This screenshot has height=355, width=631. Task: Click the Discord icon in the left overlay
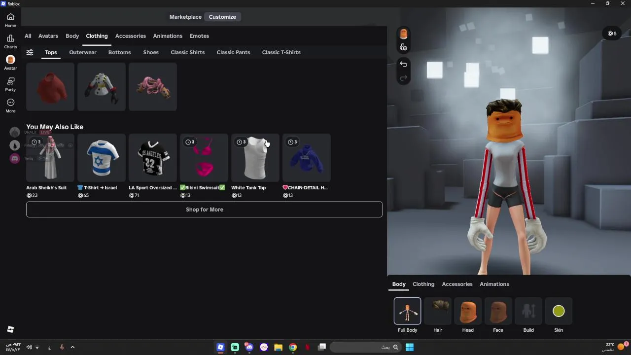15,158
